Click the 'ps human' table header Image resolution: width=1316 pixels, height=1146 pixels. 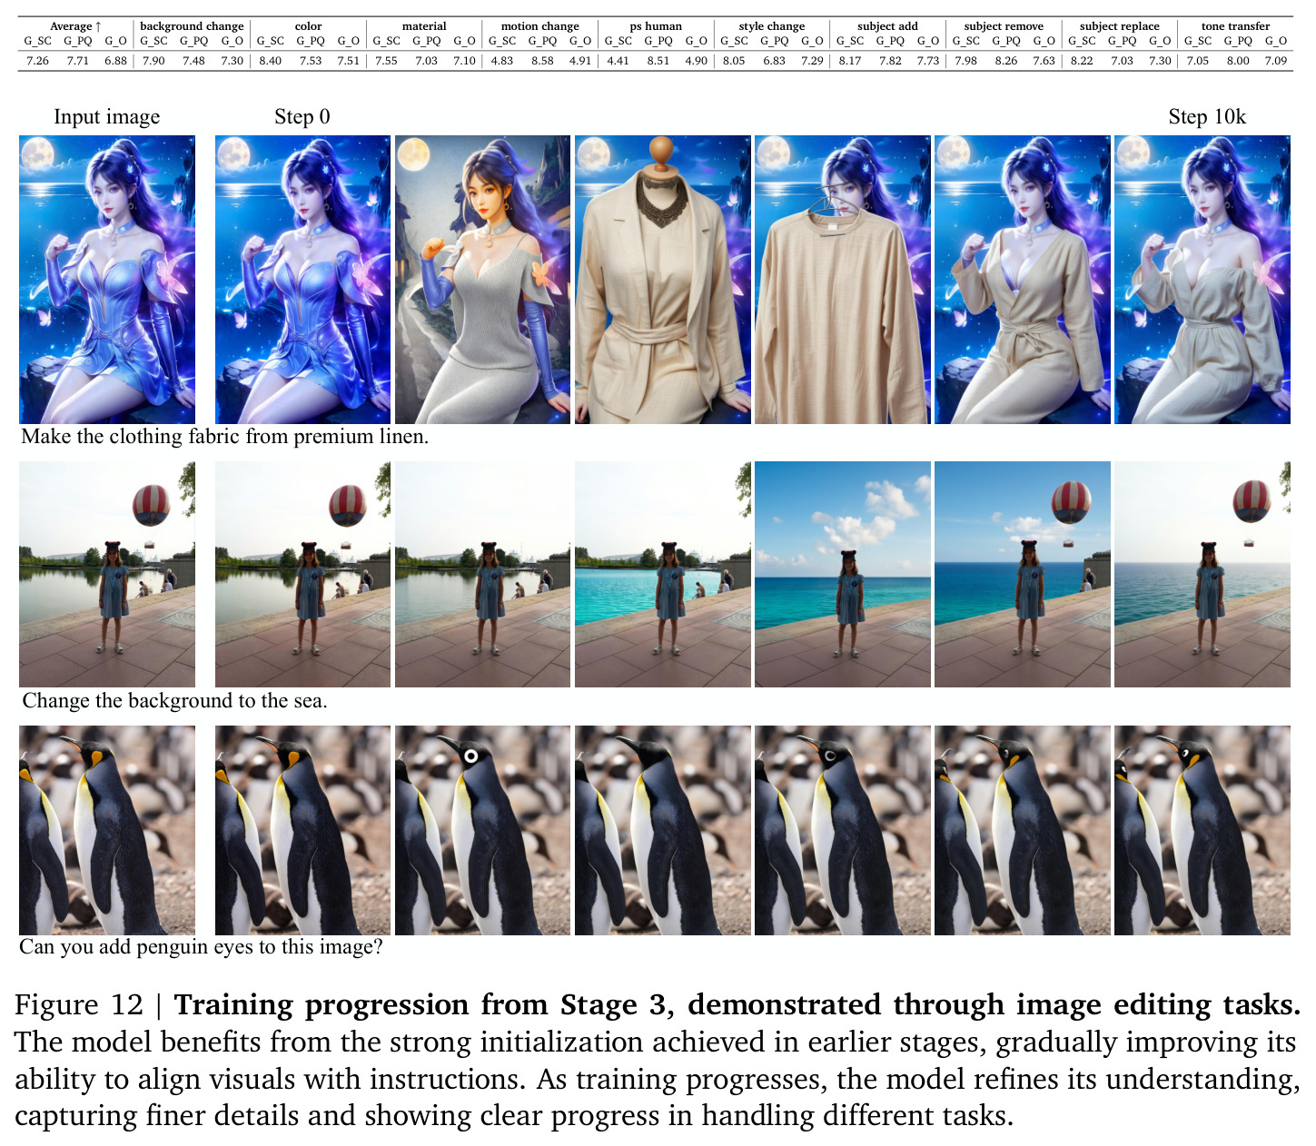coord(656,26)
